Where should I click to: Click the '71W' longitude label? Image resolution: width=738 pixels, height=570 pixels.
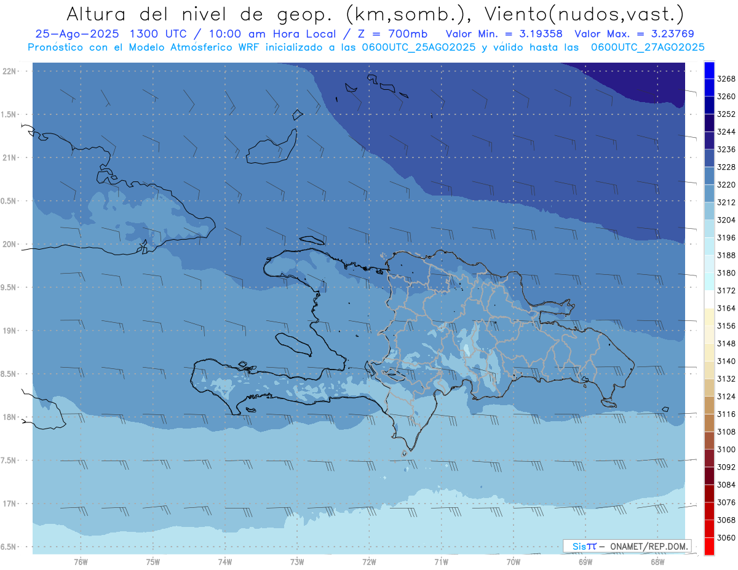(441, 562)
